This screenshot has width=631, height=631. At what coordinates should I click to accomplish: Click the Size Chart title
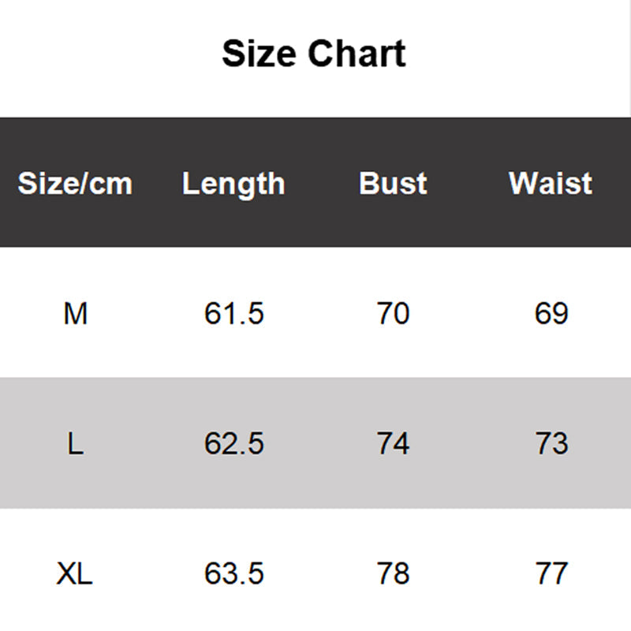click(314, 54)
